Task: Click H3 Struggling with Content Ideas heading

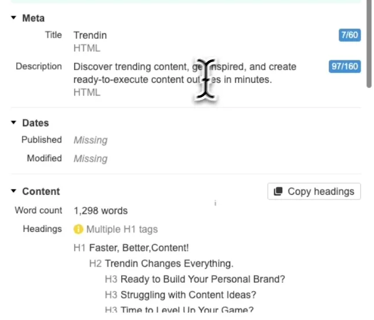Action: tap(180, 295)
